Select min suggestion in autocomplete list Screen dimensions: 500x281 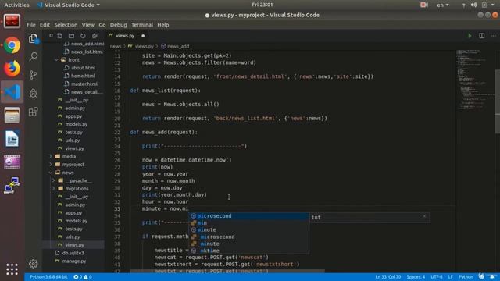pos(249,223)
